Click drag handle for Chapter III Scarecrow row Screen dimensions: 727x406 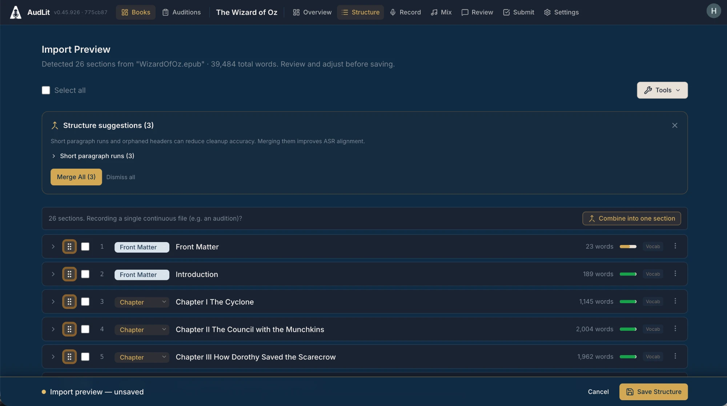click(x=69, y=357)
